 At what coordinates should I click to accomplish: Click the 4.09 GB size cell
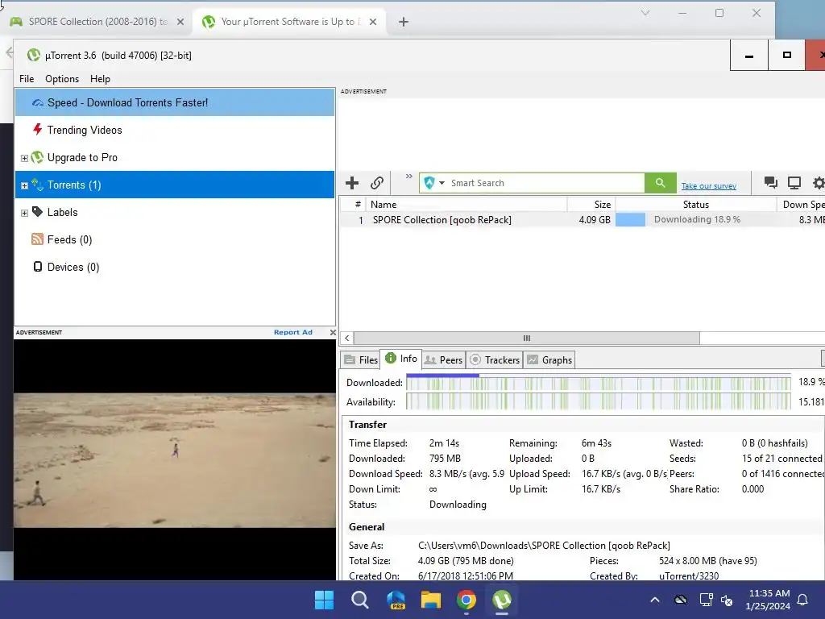(595, 219)
